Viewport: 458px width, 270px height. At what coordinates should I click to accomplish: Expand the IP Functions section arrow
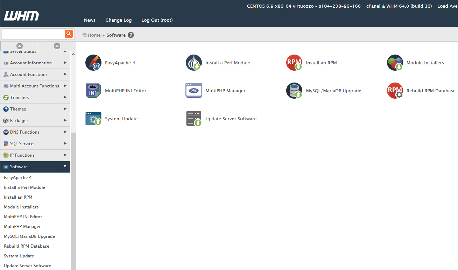tap(65, 155)
